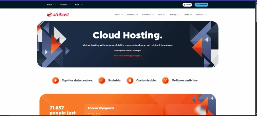Image resolution: width=257 pixels, height=116 pixels.
Task: Click the Starting from only R420.00 pm text
Action: tap(127, 51)
